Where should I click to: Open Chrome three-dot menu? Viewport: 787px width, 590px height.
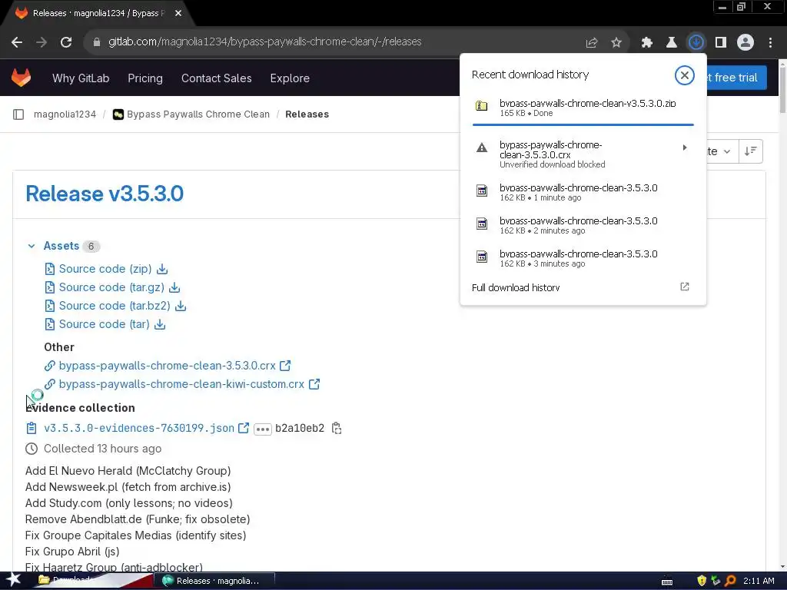tap(770, 43)
